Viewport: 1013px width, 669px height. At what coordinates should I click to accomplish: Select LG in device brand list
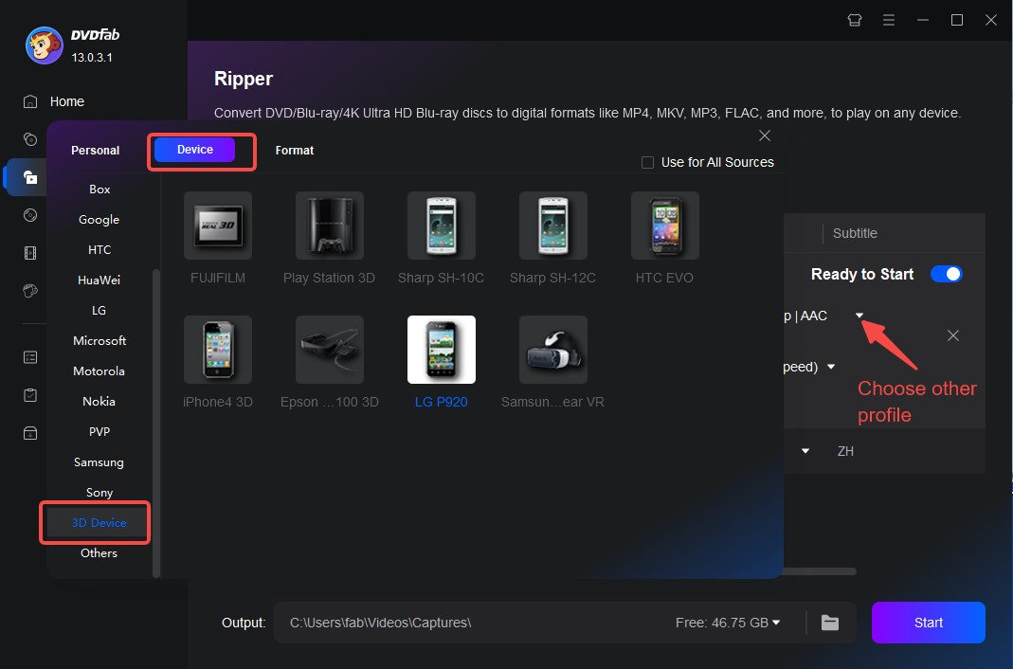point(99,311)
